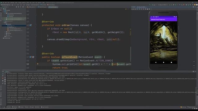Open the Terminal tool window tab
Viewport: 198px width, 111px height.
click(21, 107)
